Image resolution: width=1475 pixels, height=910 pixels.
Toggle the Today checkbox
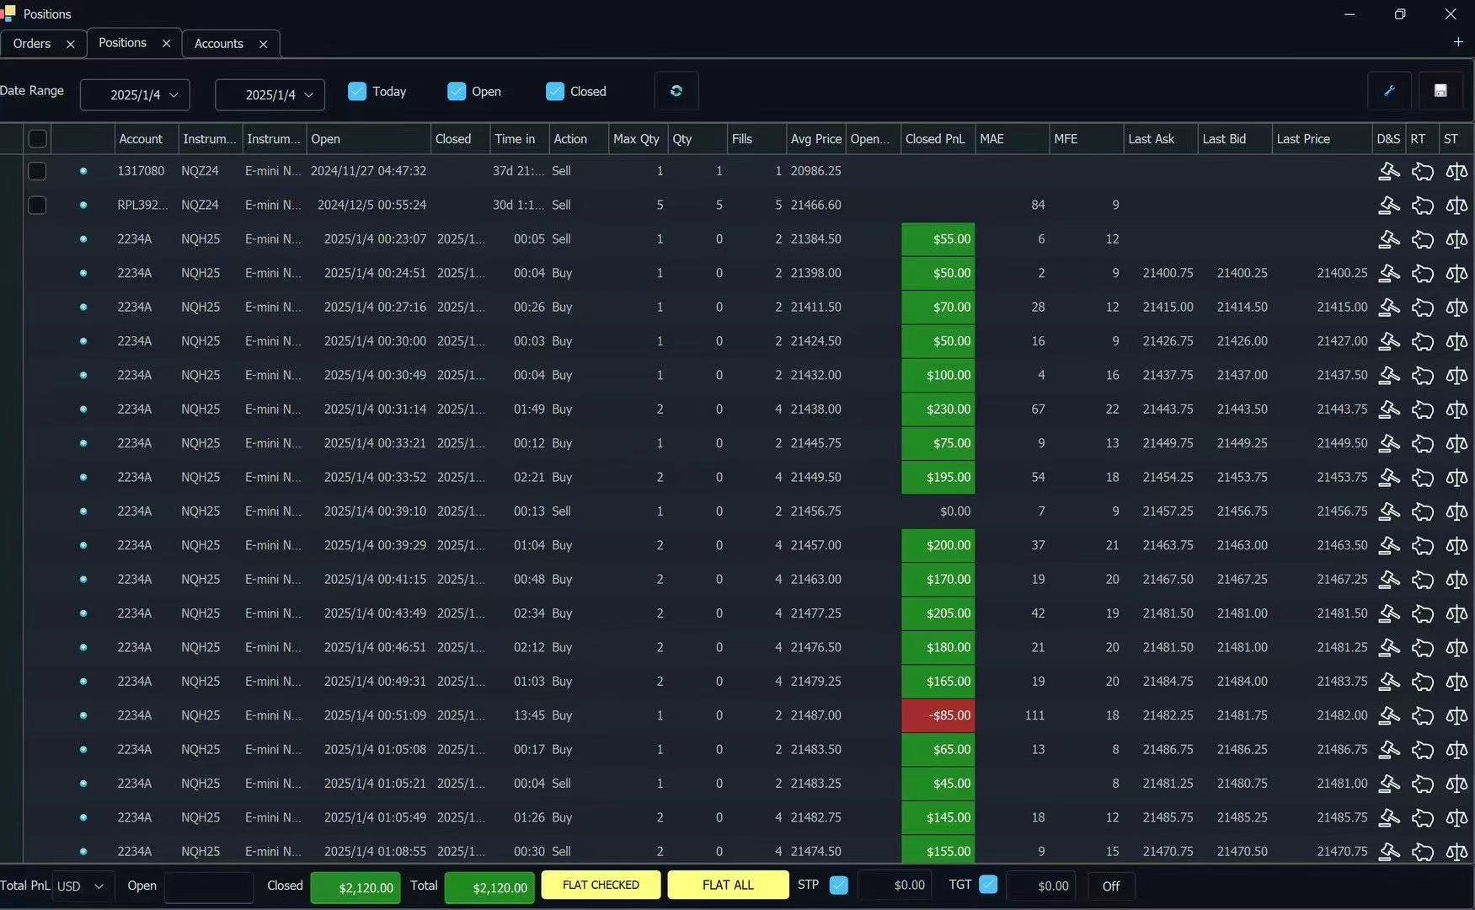pyautogui.click(x=357, y=91)
